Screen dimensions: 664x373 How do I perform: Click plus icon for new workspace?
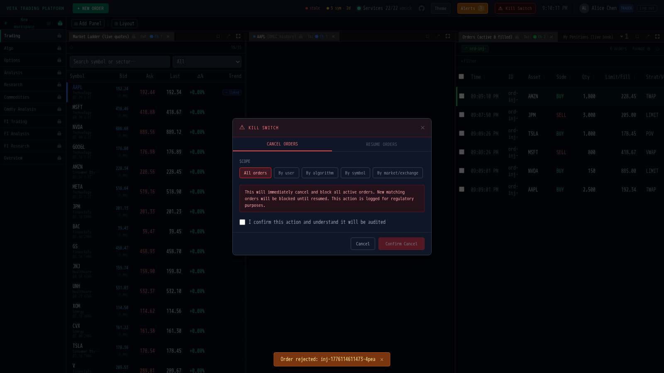tap(6, 23)
